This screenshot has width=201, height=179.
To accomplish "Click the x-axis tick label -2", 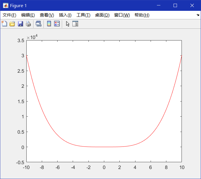I will point(88,167).
